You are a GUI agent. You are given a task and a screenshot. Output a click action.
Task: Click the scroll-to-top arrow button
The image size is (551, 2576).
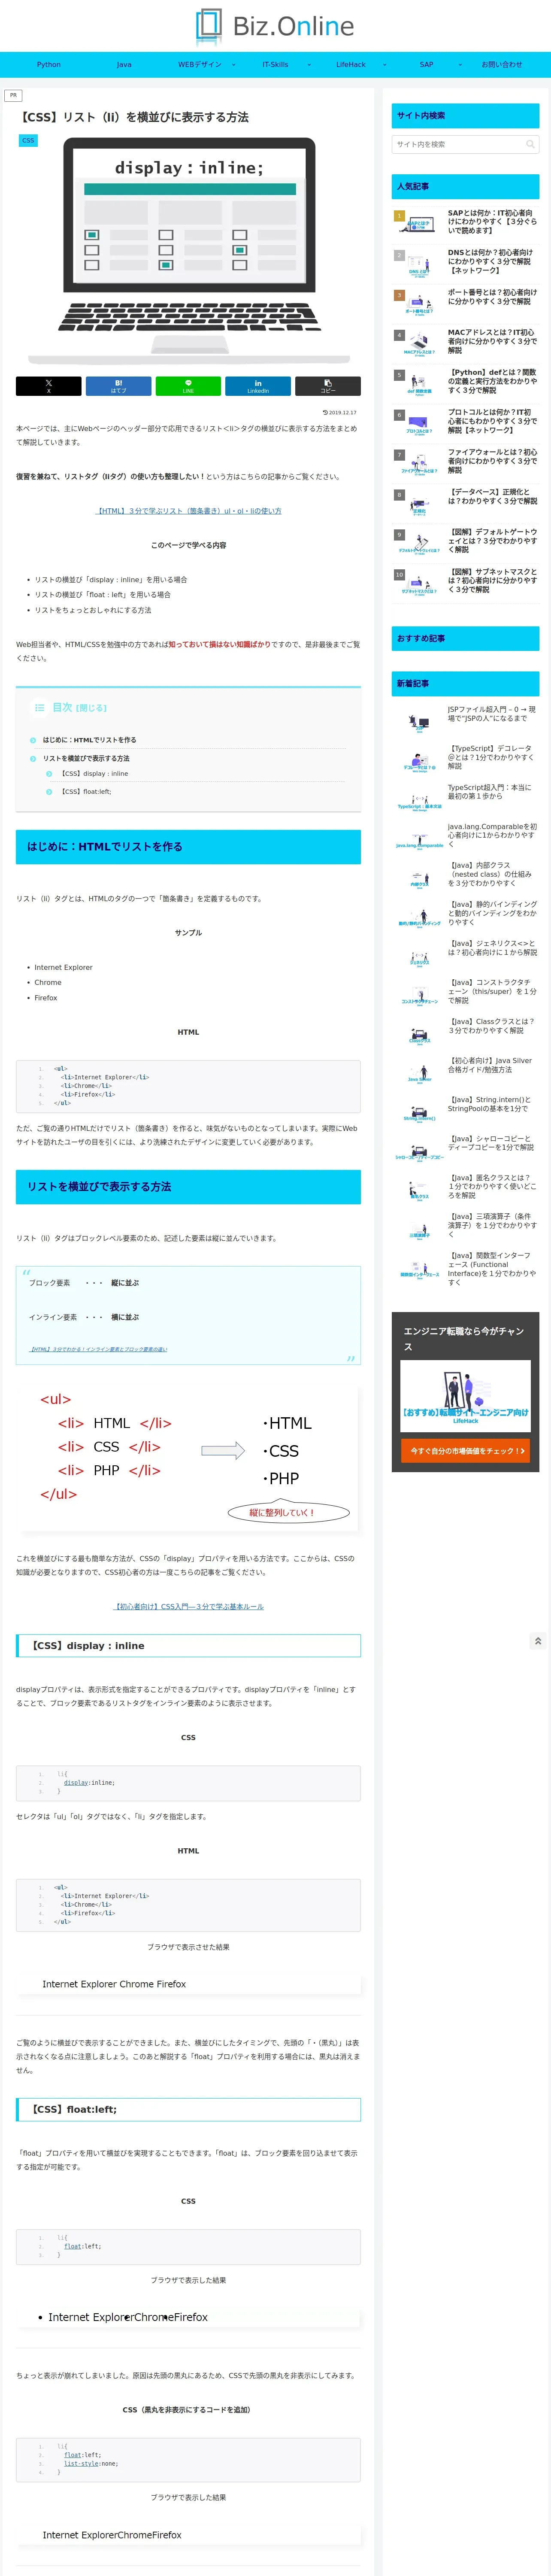(x=538, y=1641)
